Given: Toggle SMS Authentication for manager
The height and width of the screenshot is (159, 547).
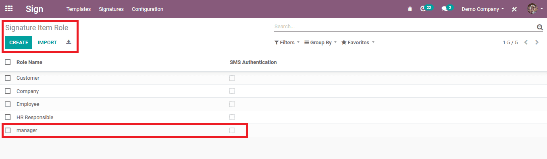Looking at the screenshot, I should tap(232, 130).
